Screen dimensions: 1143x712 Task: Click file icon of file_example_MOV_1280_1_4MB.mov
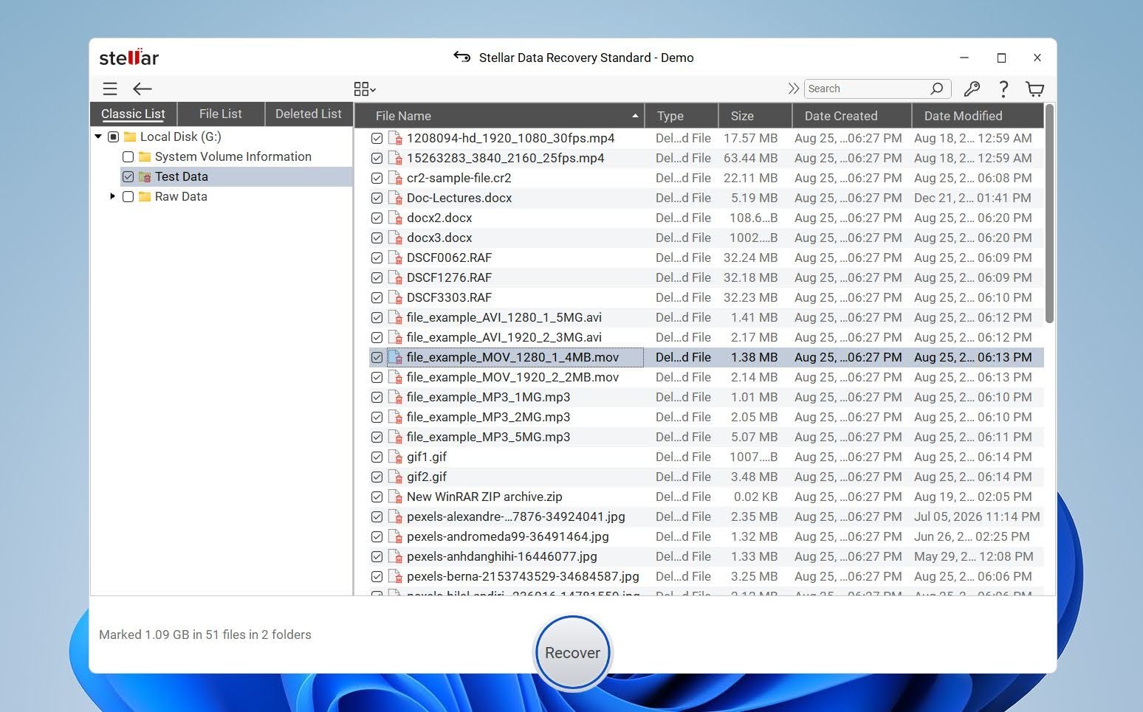[395, 357]
